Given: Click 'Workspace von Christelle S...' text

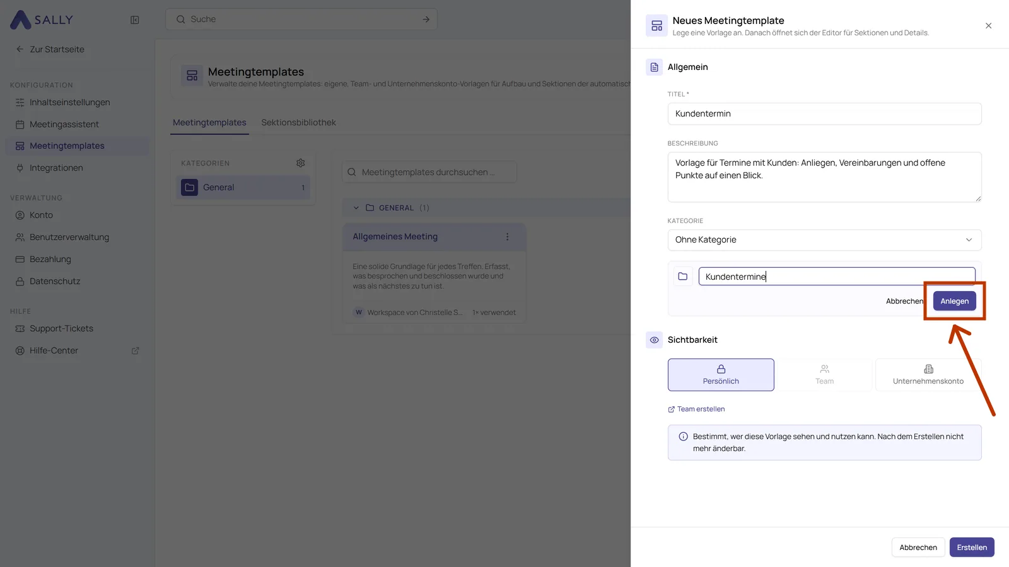Looking at the screenshot, I should 415,312.
